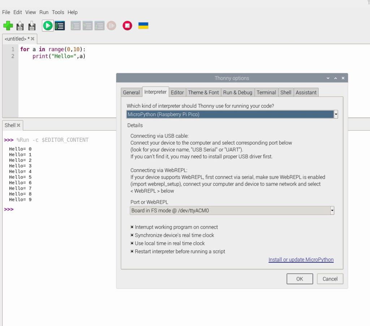Viewport: 370px width, 326px height.
Task: Click the Ukraine flag icon
Action: pos(143,26)
